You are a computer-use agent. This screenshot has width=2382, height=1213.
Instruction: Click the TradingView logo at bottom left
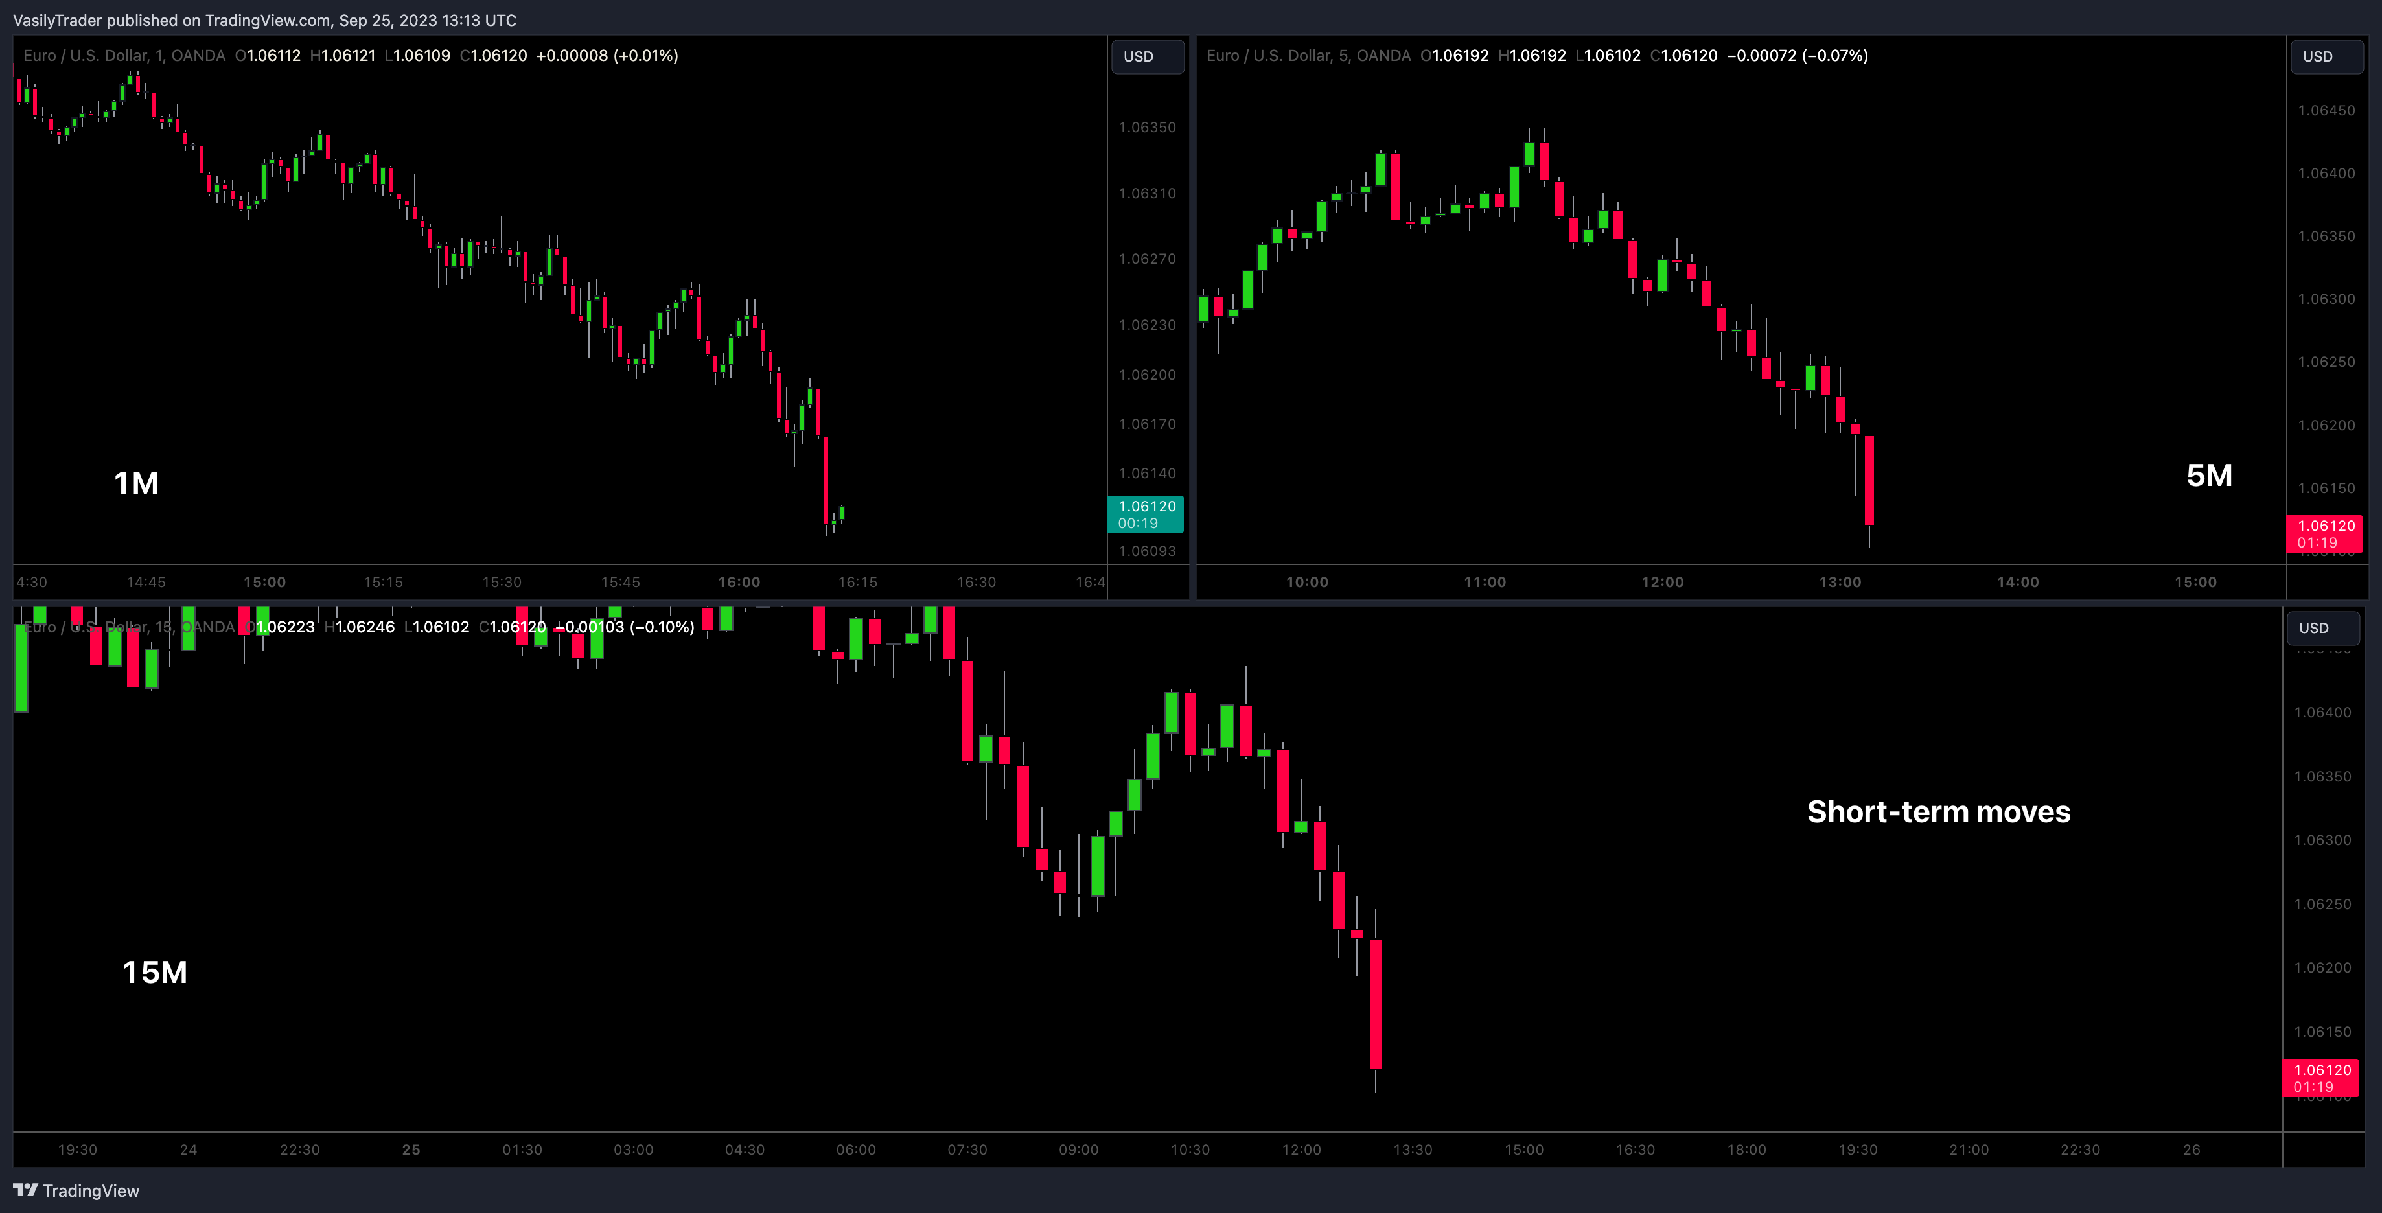[76, 1191]
